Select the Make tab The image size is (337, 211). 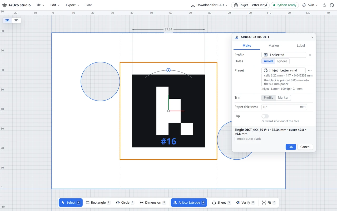tap(247, 46)
